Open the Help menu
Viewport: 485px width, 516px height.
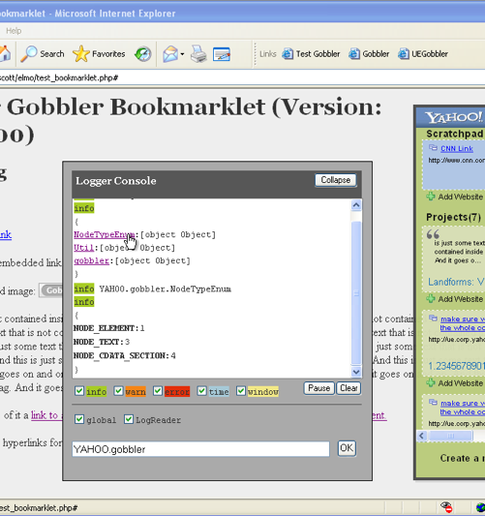click(x=14, y=31)
